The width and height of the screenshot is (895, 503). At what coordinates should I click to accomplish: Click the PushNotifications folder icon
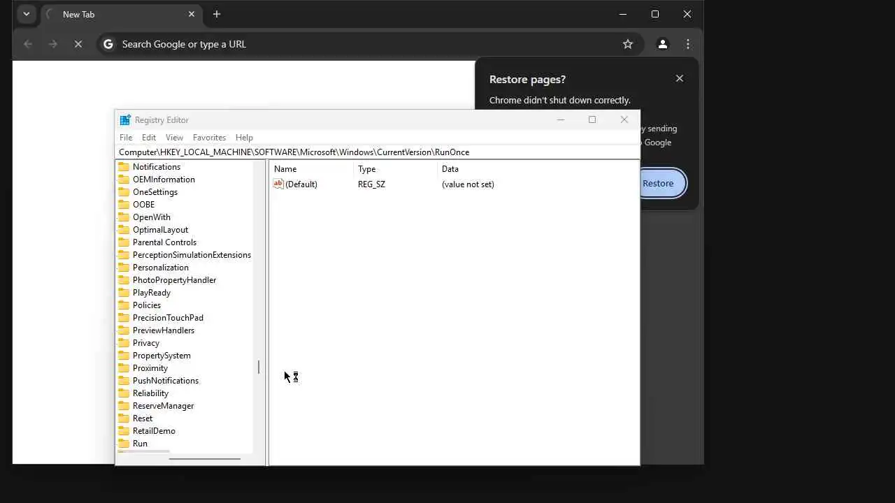tap(124, 381)
